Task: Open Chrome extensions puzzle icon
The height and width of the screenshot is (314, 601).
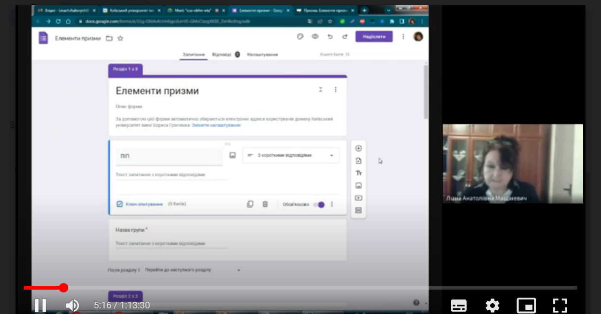Action: 392,21
